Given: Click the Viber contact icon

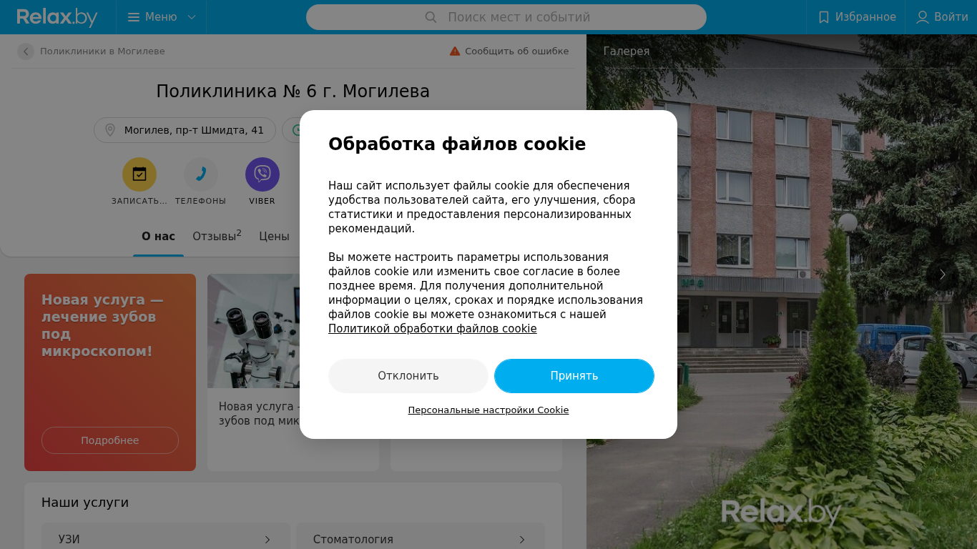Looking at the screenshot, I should click(x=262, y=174).
